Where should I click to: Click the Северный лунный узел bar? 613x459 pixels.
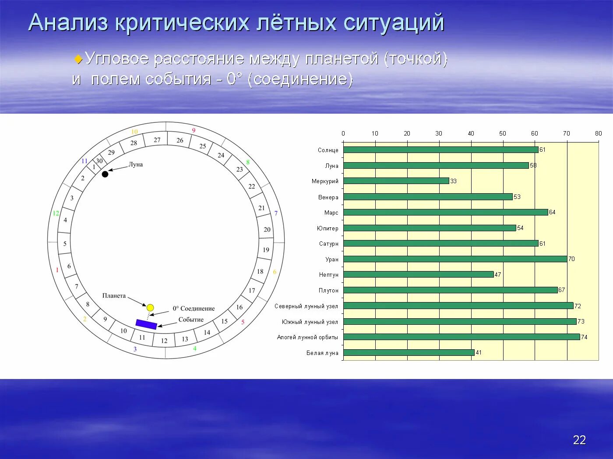coord(458,306)
